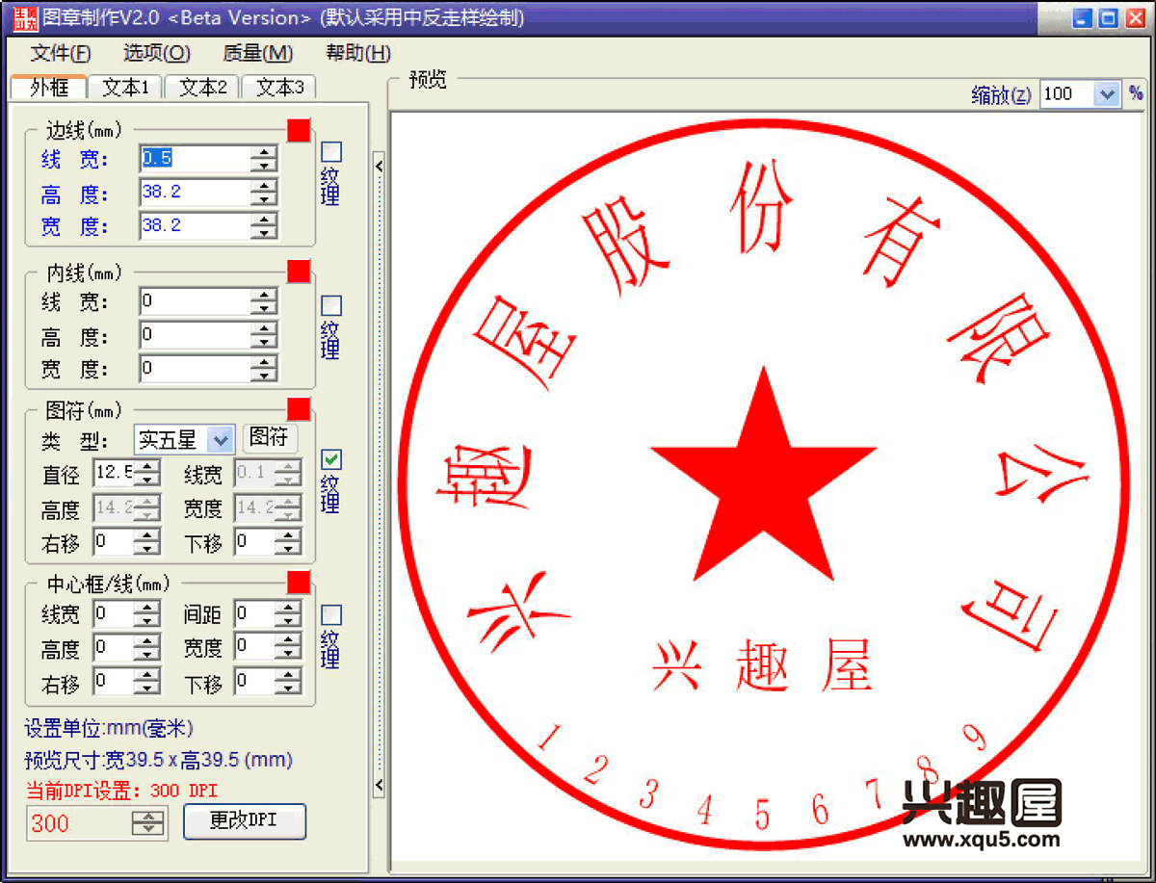
Task: Click the 中心框 宽度 spinner arrows
Action: tap(289, 647)
